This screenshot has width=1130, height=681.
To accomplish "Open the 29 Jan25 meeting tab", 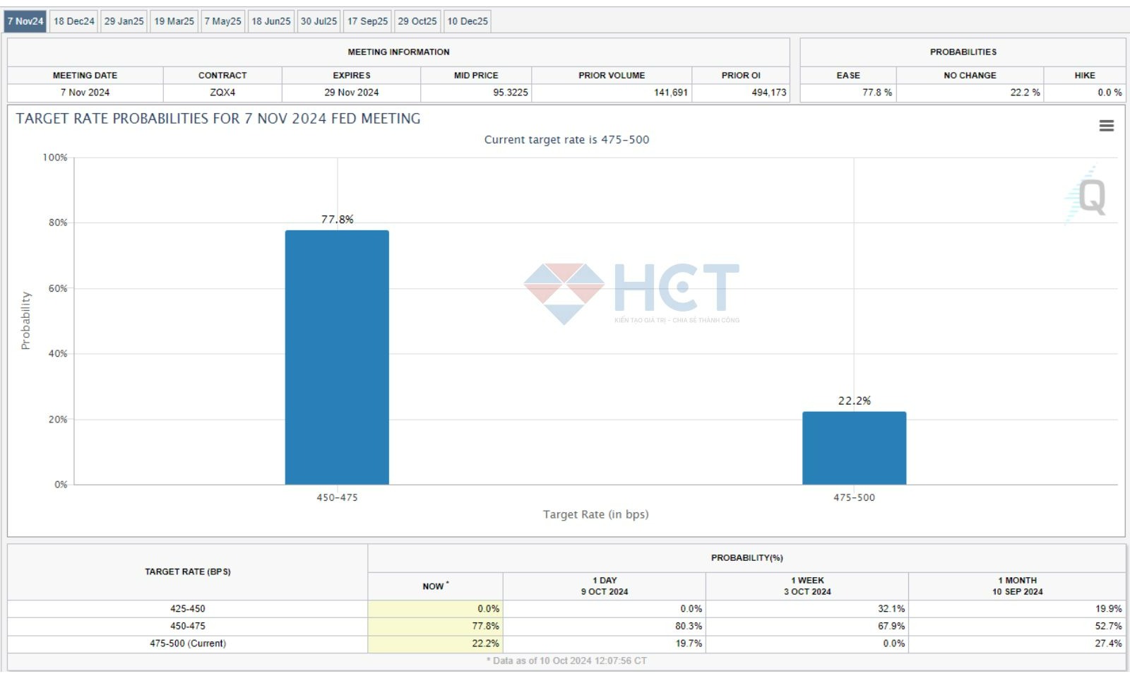I will pos(124,21).
